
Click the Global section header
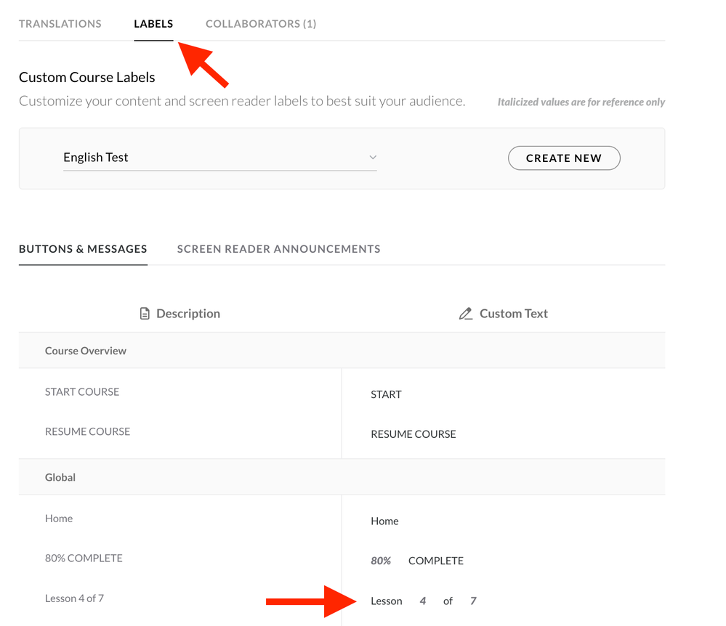[x=60, y=478]
